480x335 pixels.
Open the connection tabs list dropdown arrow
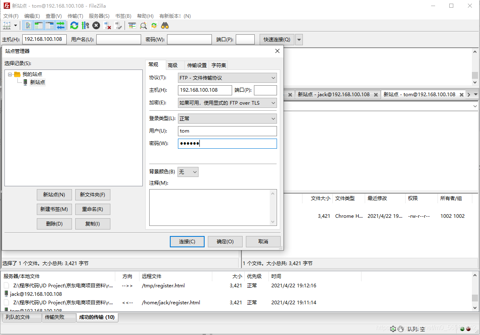point(476,94)
